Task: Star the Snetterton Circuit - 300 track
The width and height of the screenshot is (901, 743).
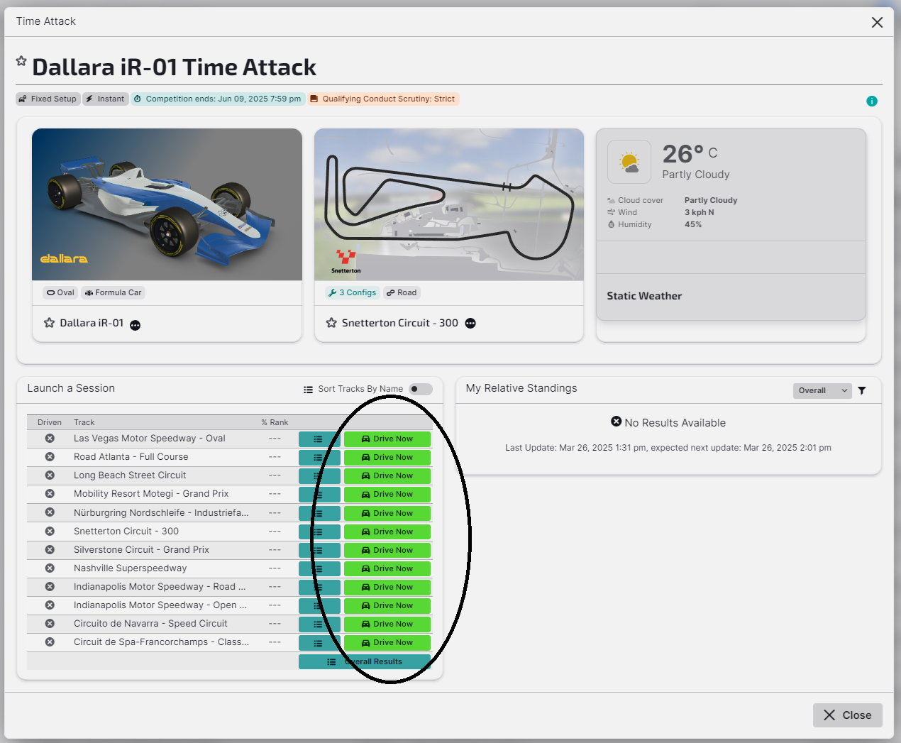Action: pyautogui.click(x=331, y=323)
